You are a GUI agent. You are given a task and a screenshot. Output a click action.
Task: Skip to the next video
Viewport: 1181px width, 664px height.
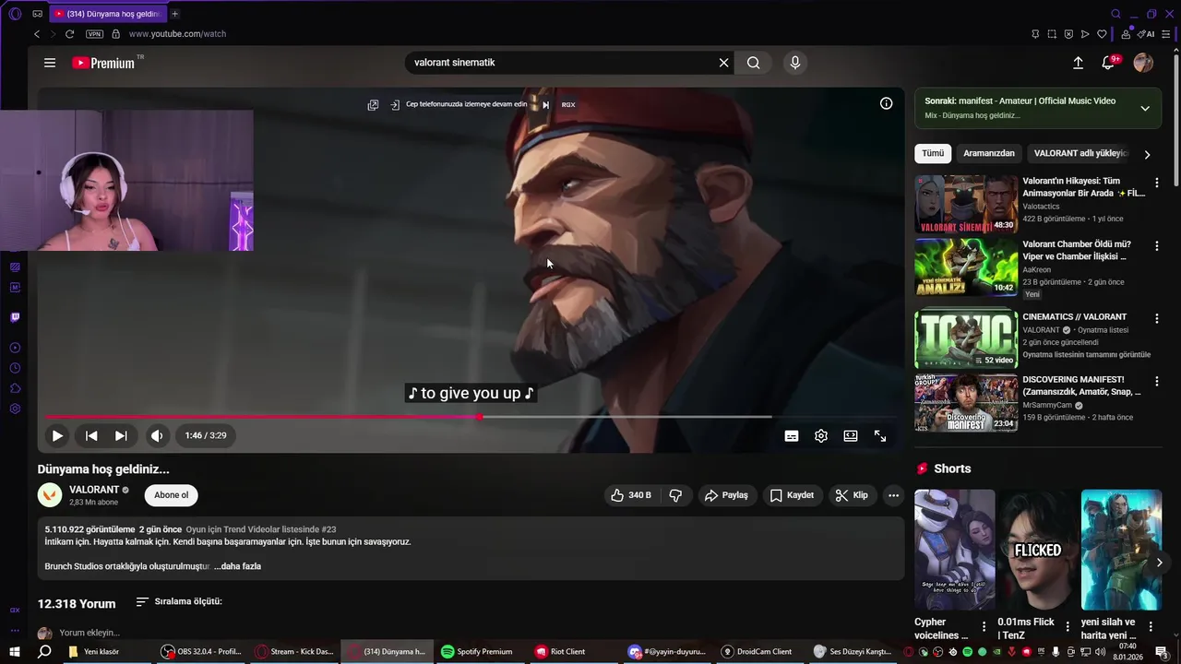click(x=121, y=435)
